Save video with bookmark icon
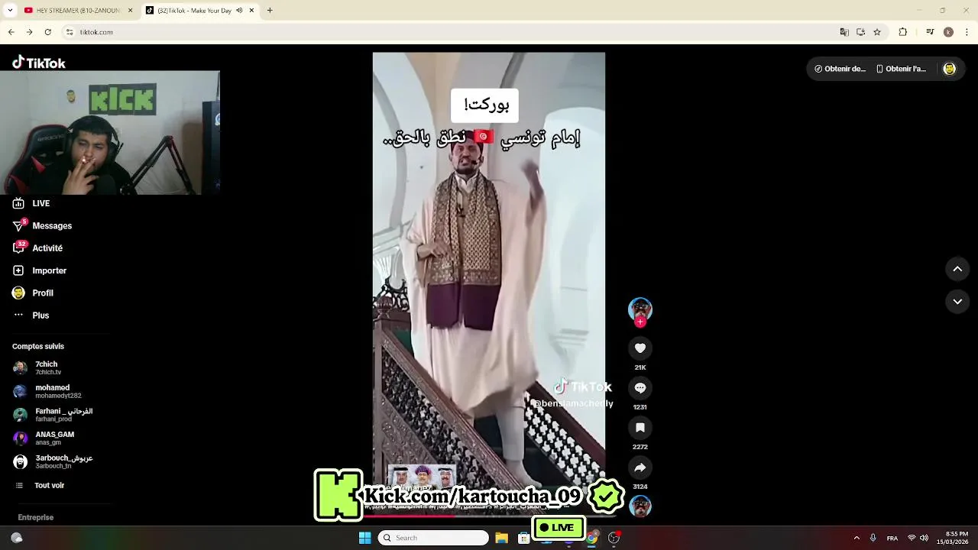The width and height of the screenshot is (978, 550). (x=640, y=428)
